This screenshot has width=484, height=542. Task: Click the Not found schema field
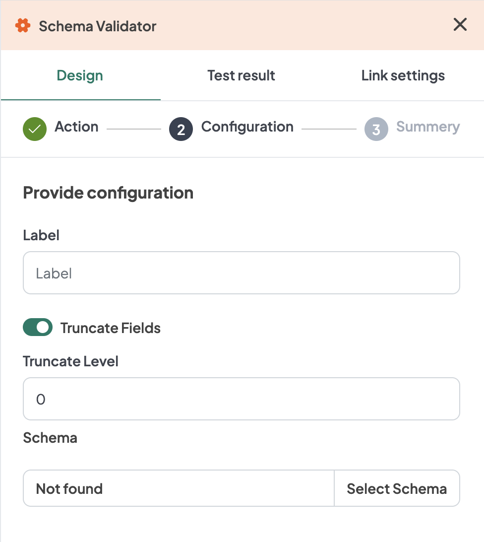point(179,488)
